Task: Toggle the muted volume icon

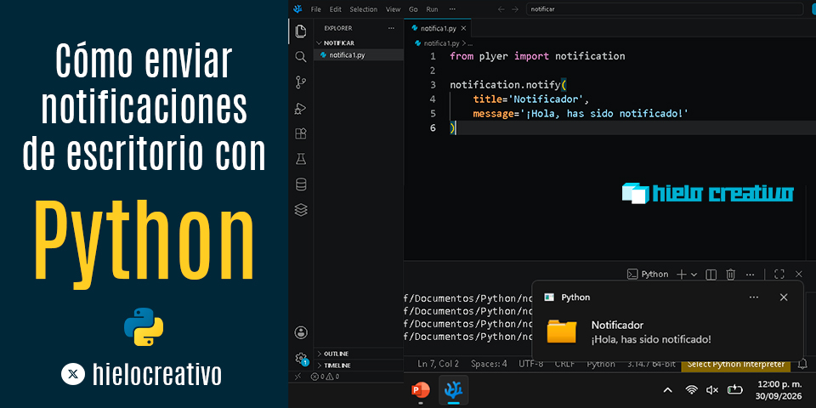Action: click(712, 390)
